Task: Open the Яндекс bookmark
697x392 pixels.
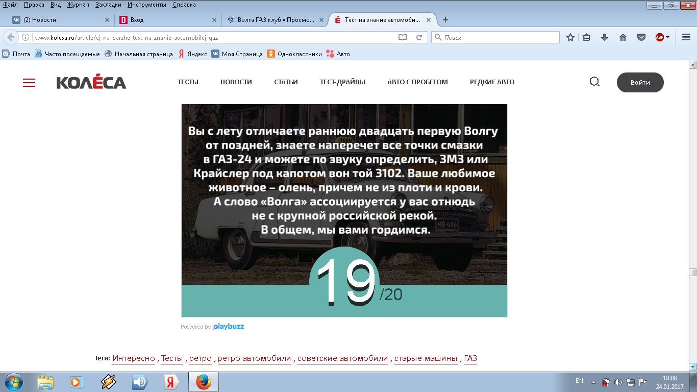Action: pos(192,54)
